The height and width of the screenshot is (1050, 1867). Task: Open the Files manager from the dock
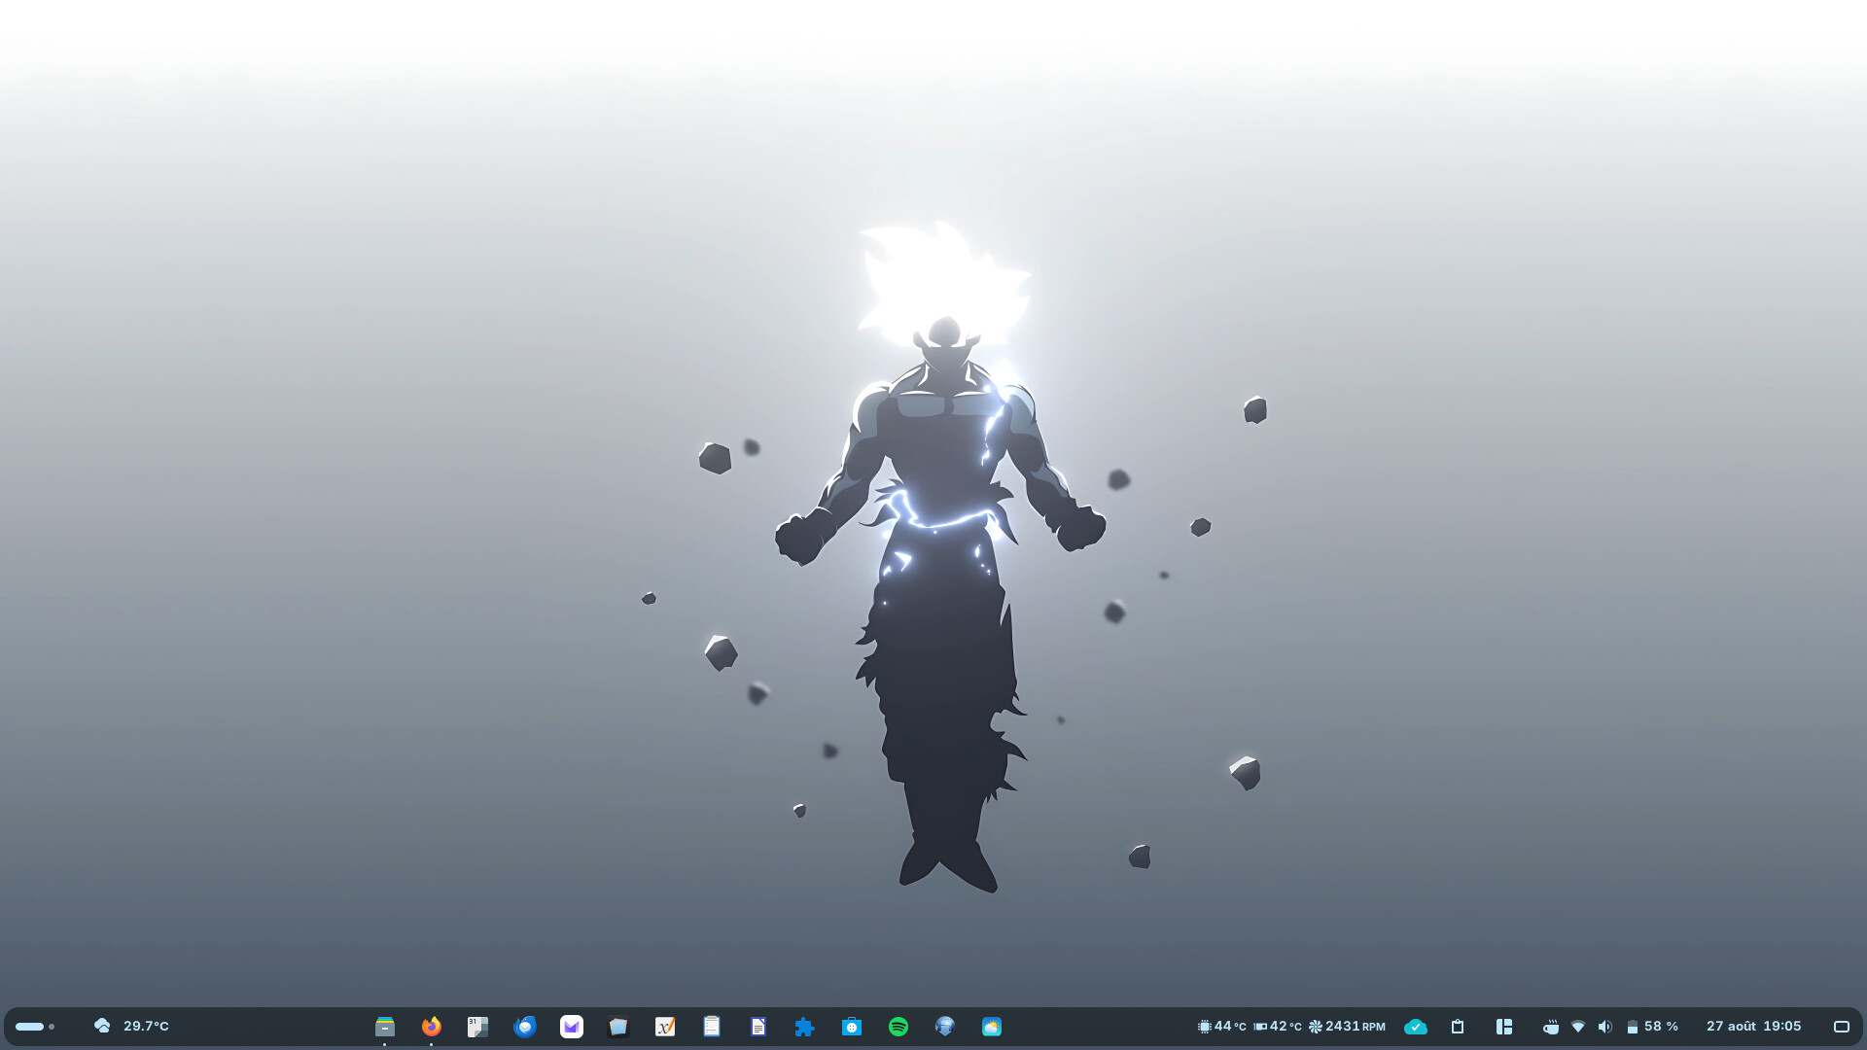pyautogui.click(x=385, y=1027)
